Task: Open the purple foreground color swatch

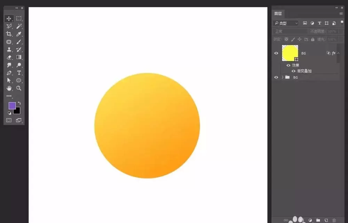Action: point(12,106)
